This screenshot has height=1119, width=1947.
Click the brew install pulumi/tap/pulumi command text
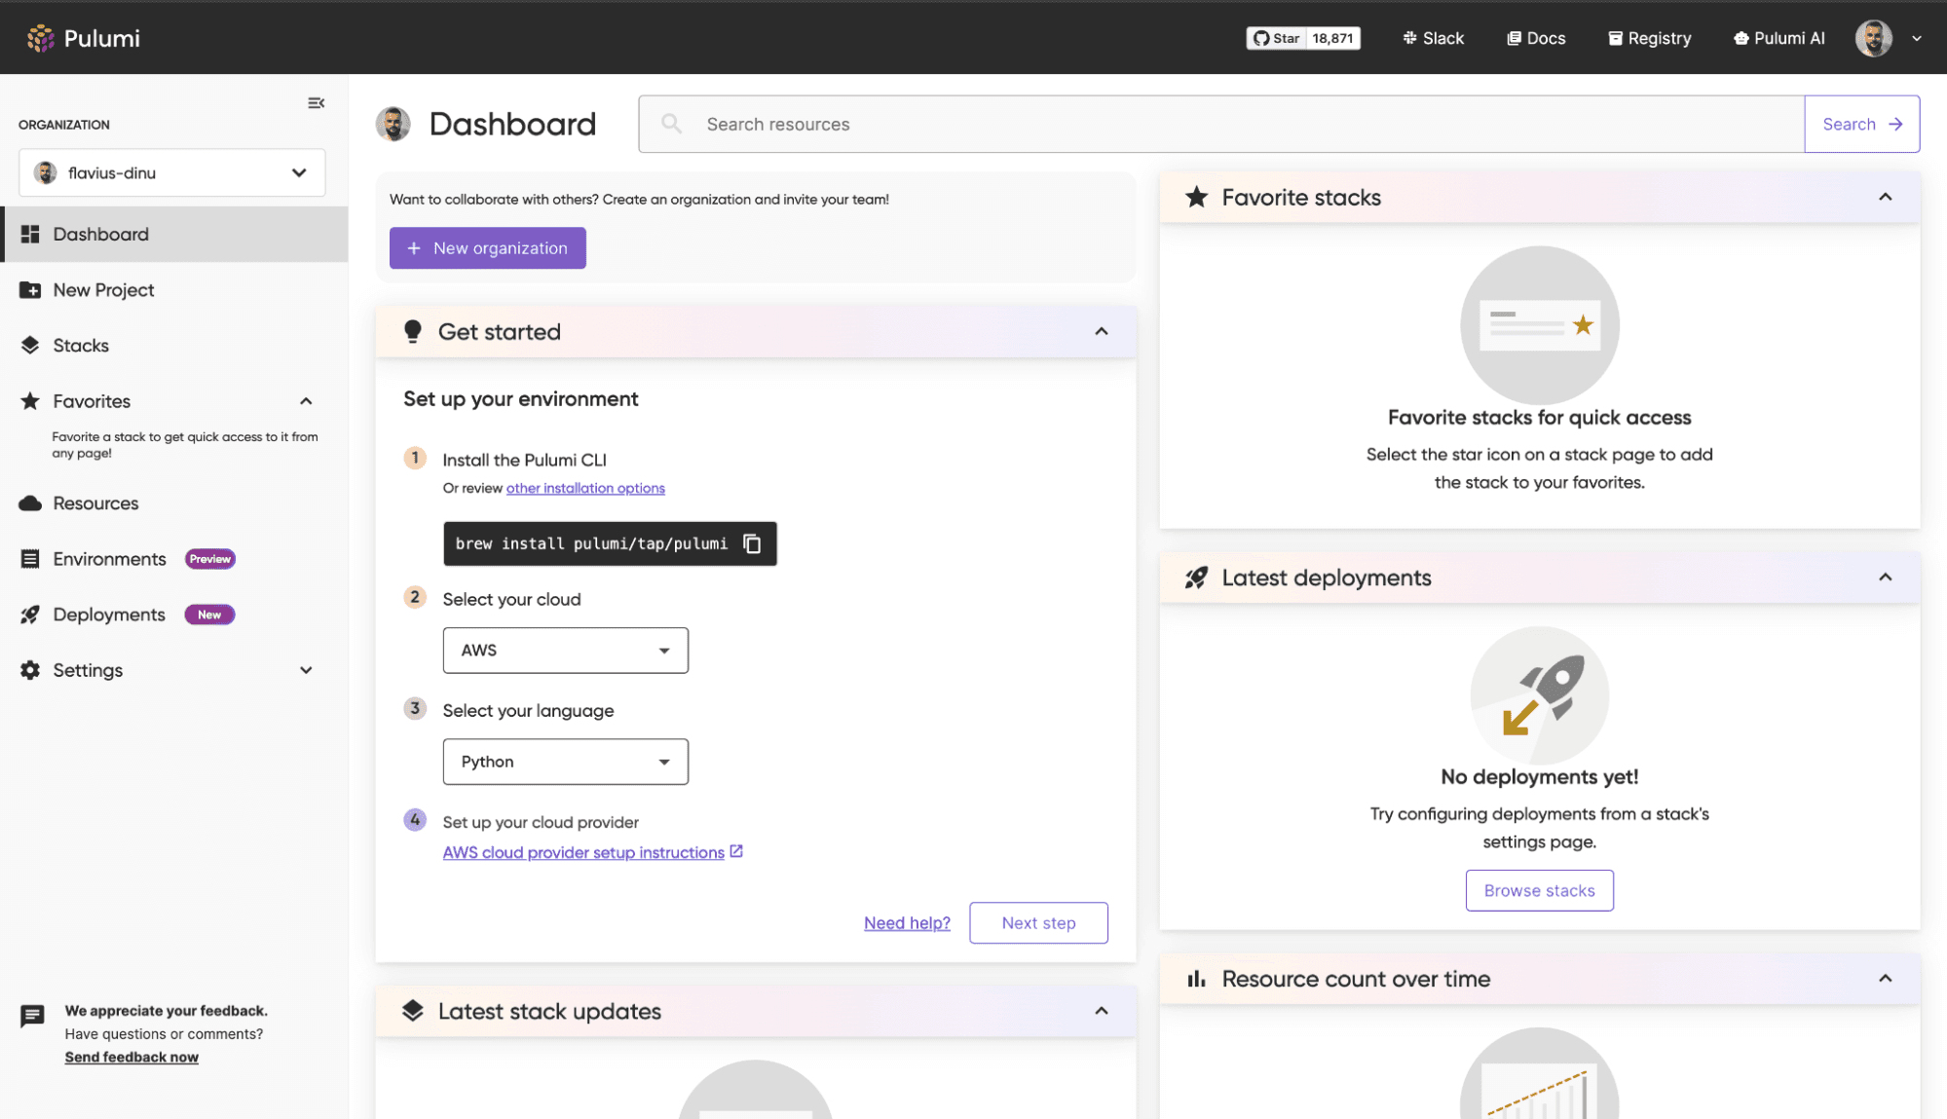(x=591, y=543)
